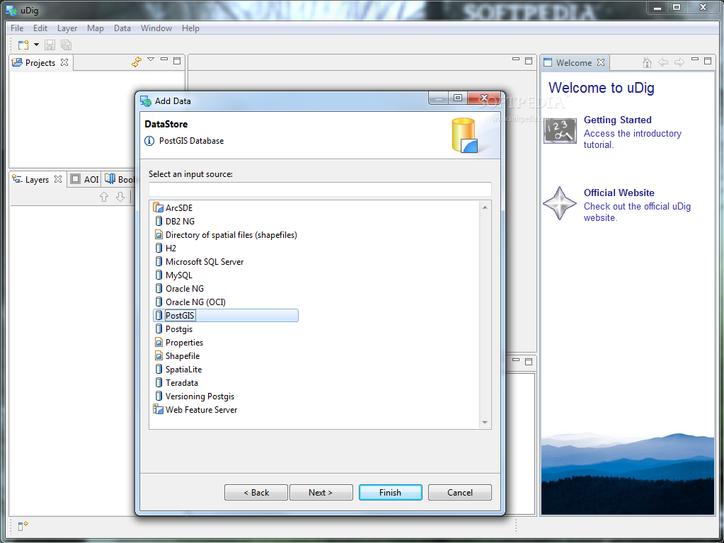Select Teradata data source
The image size is (724, 543).
click(x=176, y=382)
